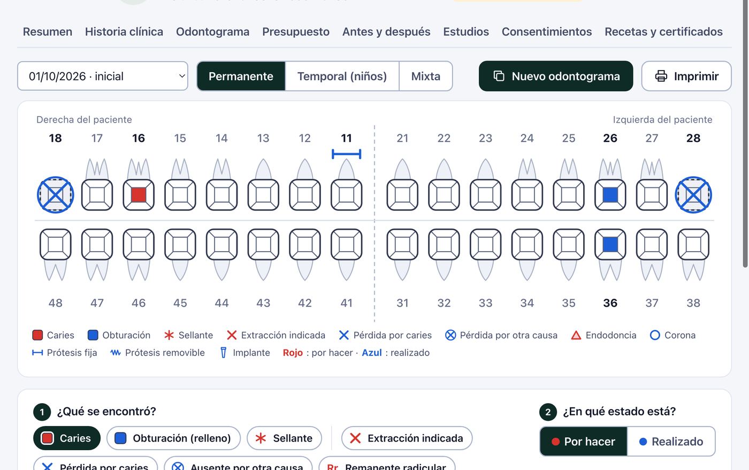This screenshot has height=470, width=749.
Task: Click tooth 17 in the upper row
Action: (97, 195)
